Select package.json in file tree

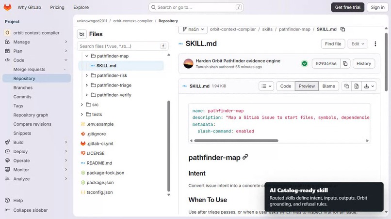(x=100, y=182)
